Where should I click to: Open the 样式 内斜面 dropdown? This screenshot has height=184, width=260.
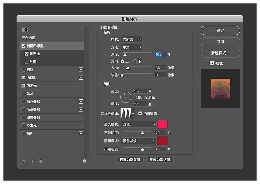pos(132,39)
